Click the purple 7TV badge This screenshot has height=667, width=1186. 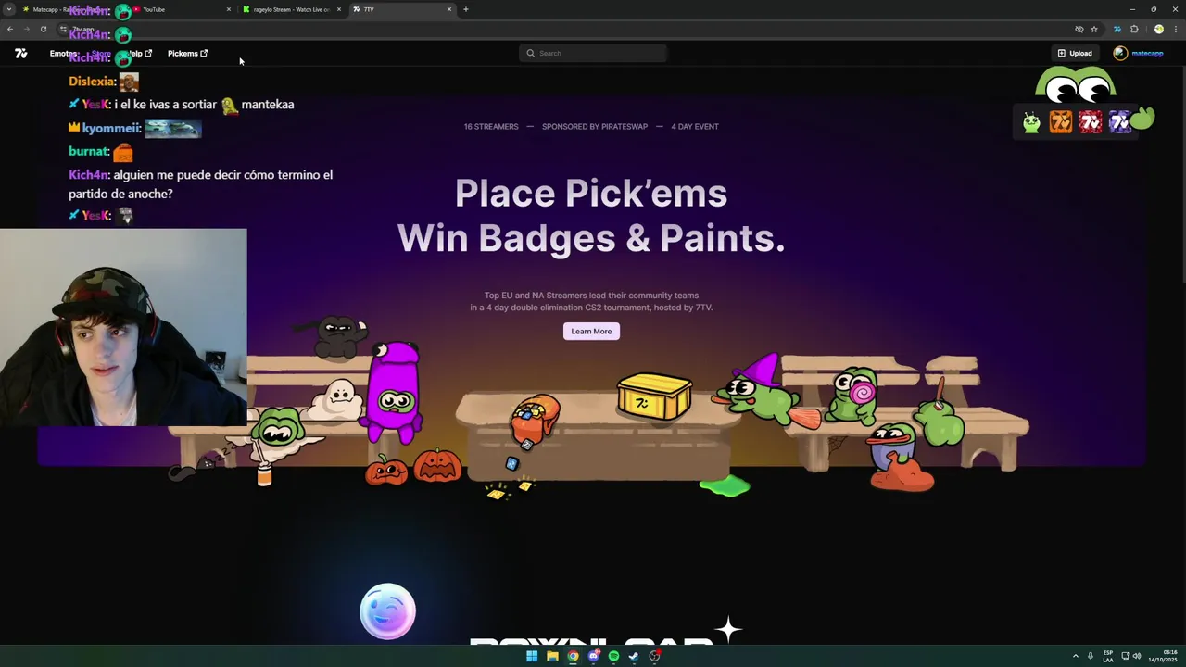coord(1120,121)
